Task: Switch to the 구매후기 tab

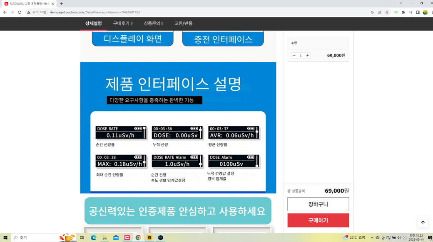Action: [122, 24]
